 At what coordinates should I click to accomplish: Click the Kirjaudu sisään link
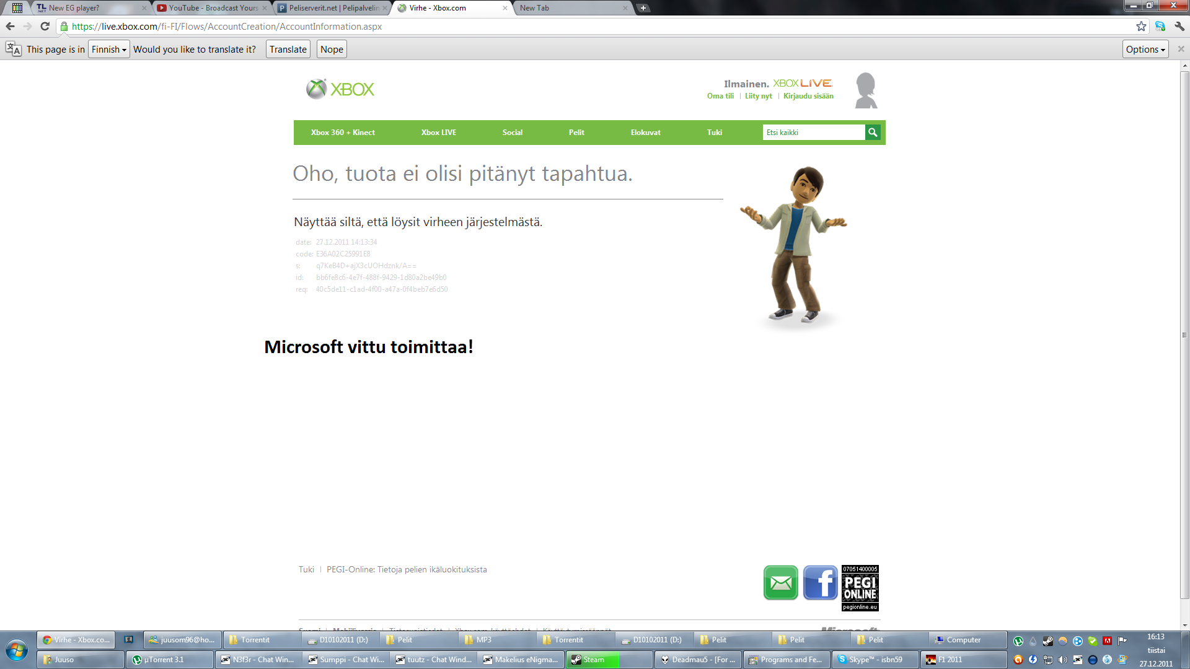tap(808, 96)
